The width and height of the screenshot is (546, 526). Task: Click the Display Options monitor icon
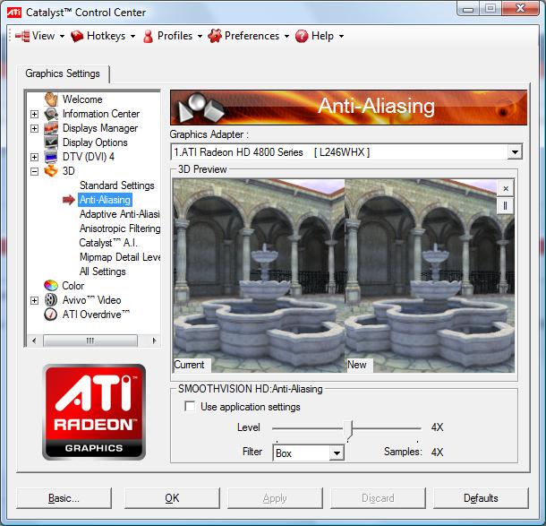pyautogui.click(x=51, y=142)
